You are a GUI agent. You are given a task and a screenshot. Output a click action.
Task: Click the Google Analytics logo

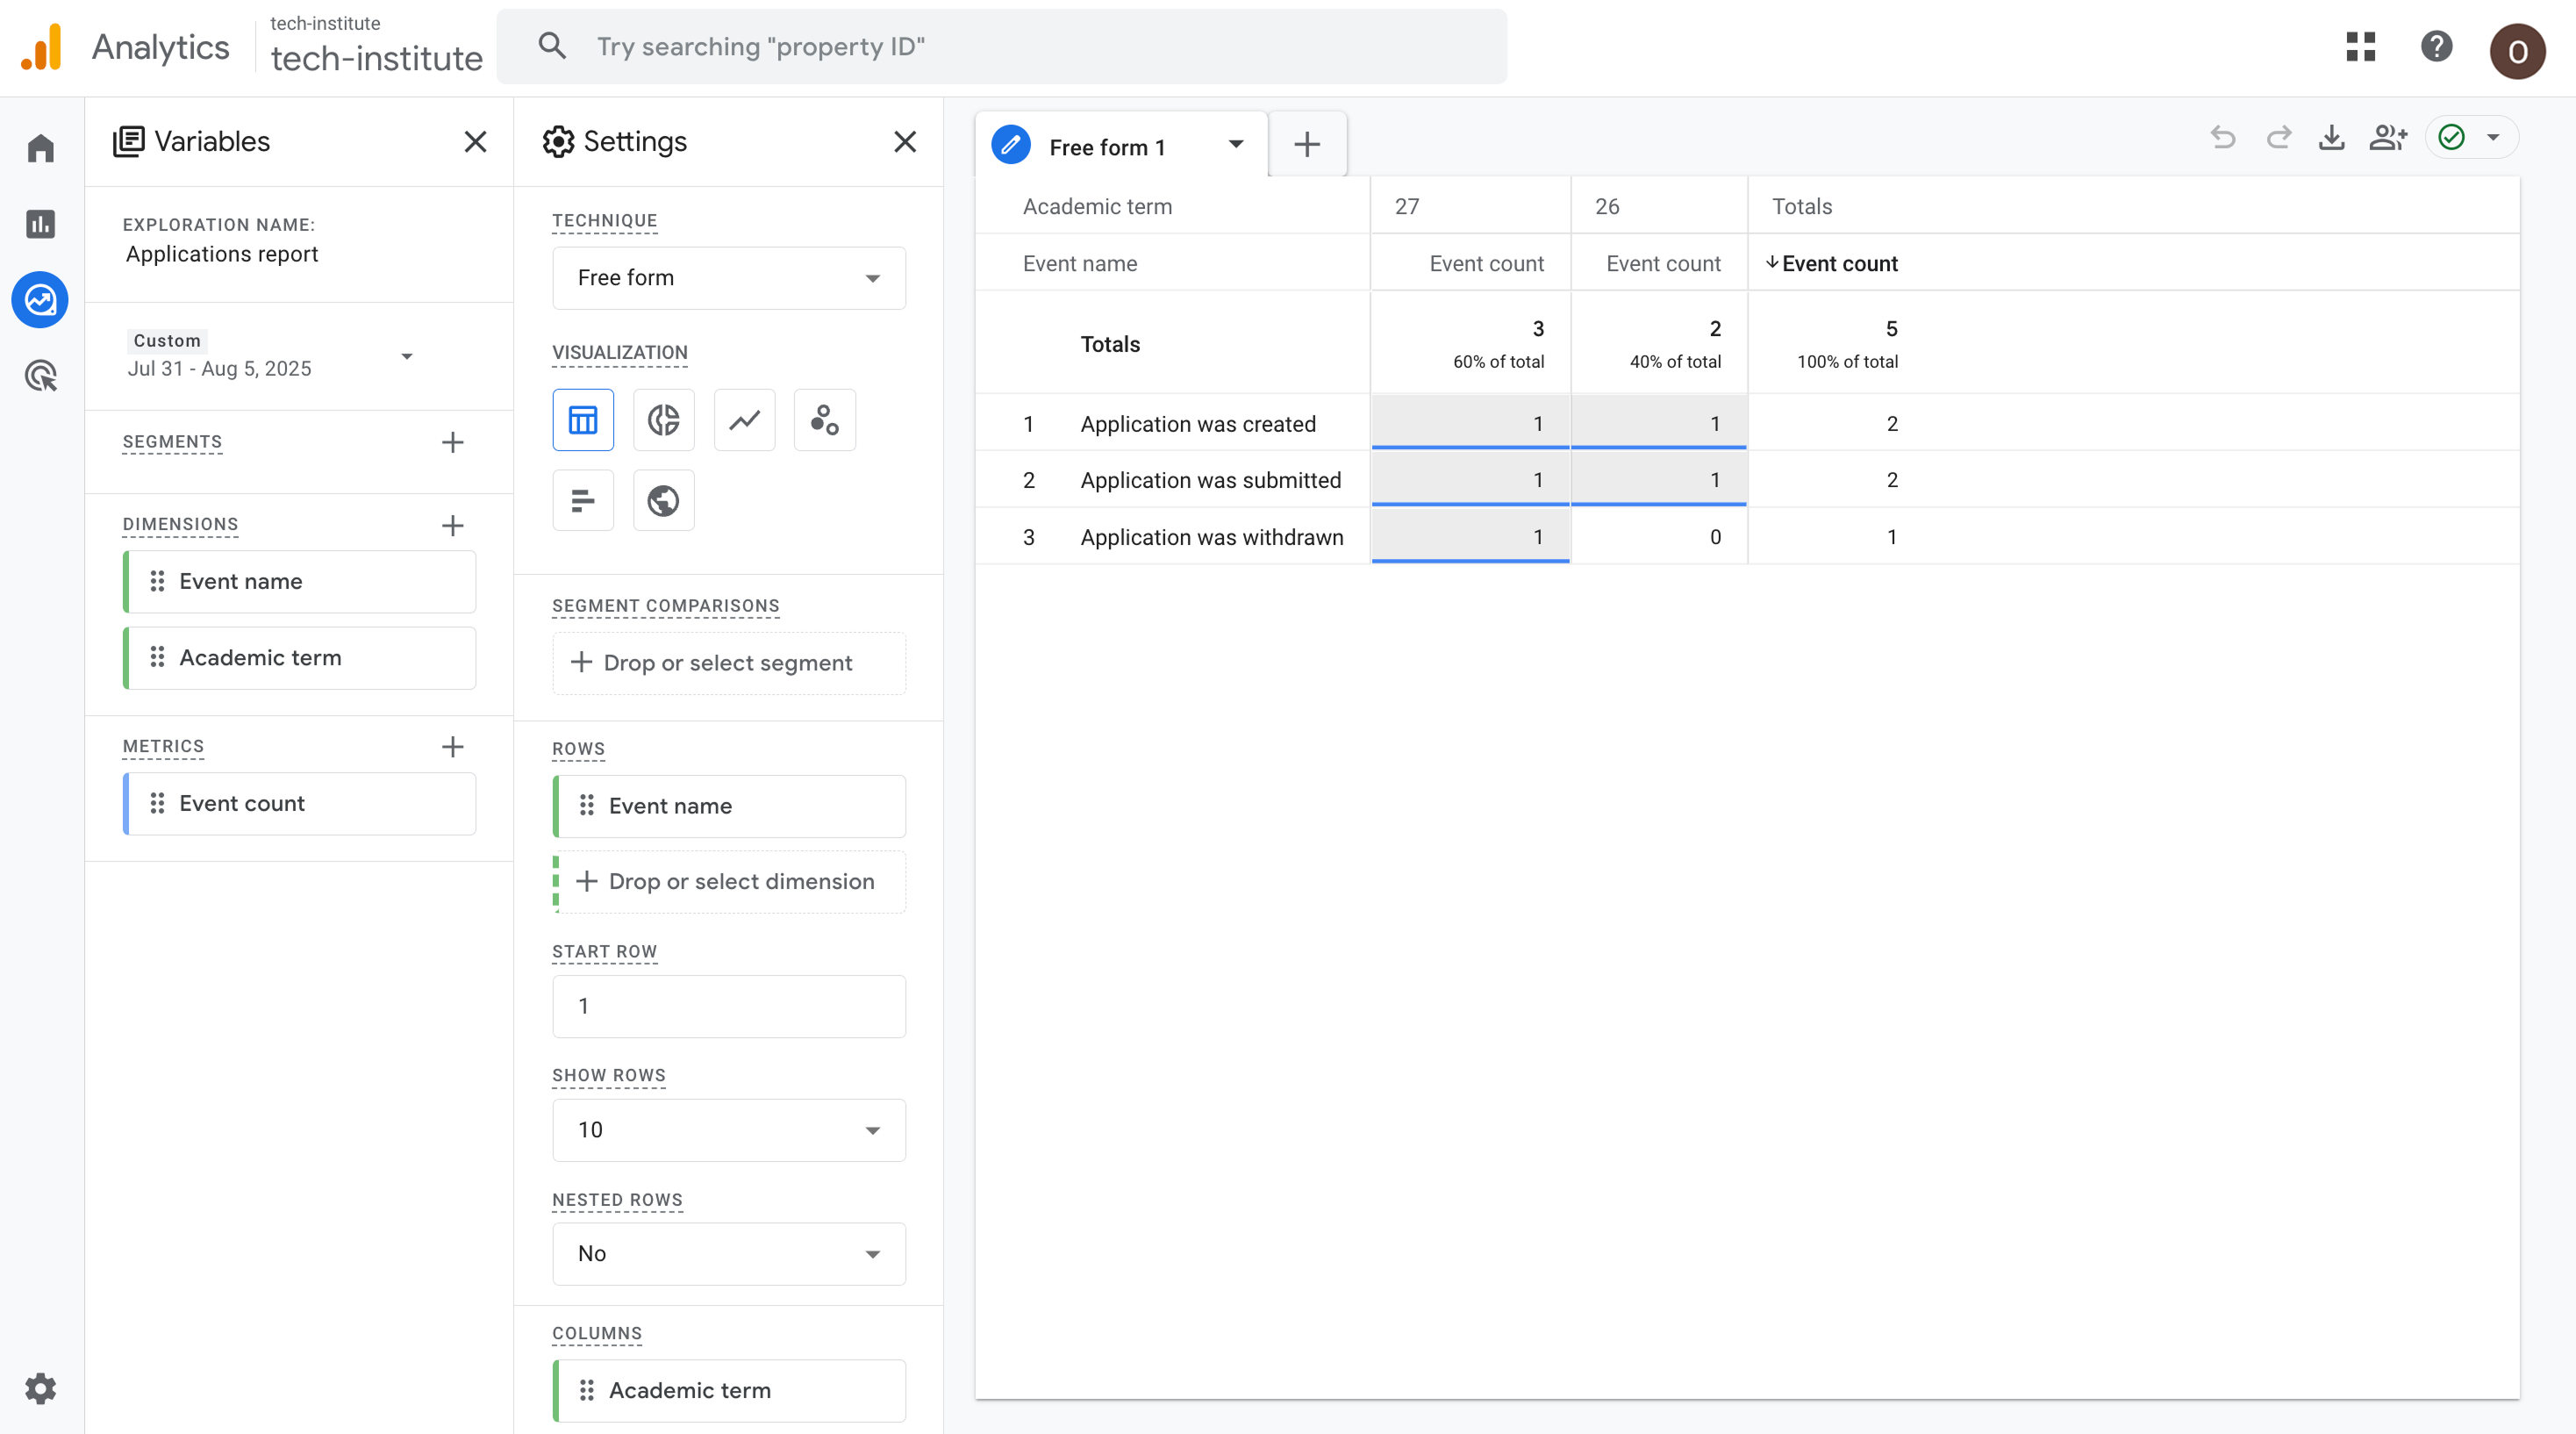click(x=41, y=47)
